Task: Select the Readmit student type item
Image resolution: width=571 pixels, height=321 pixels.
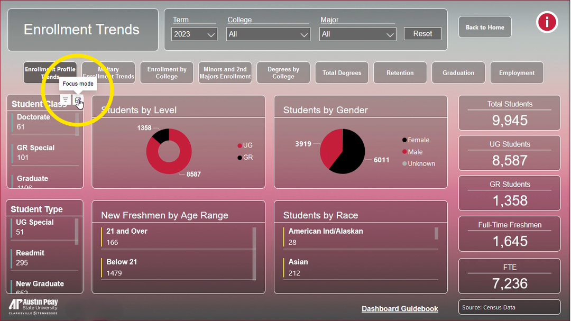Action: [30, 258]
